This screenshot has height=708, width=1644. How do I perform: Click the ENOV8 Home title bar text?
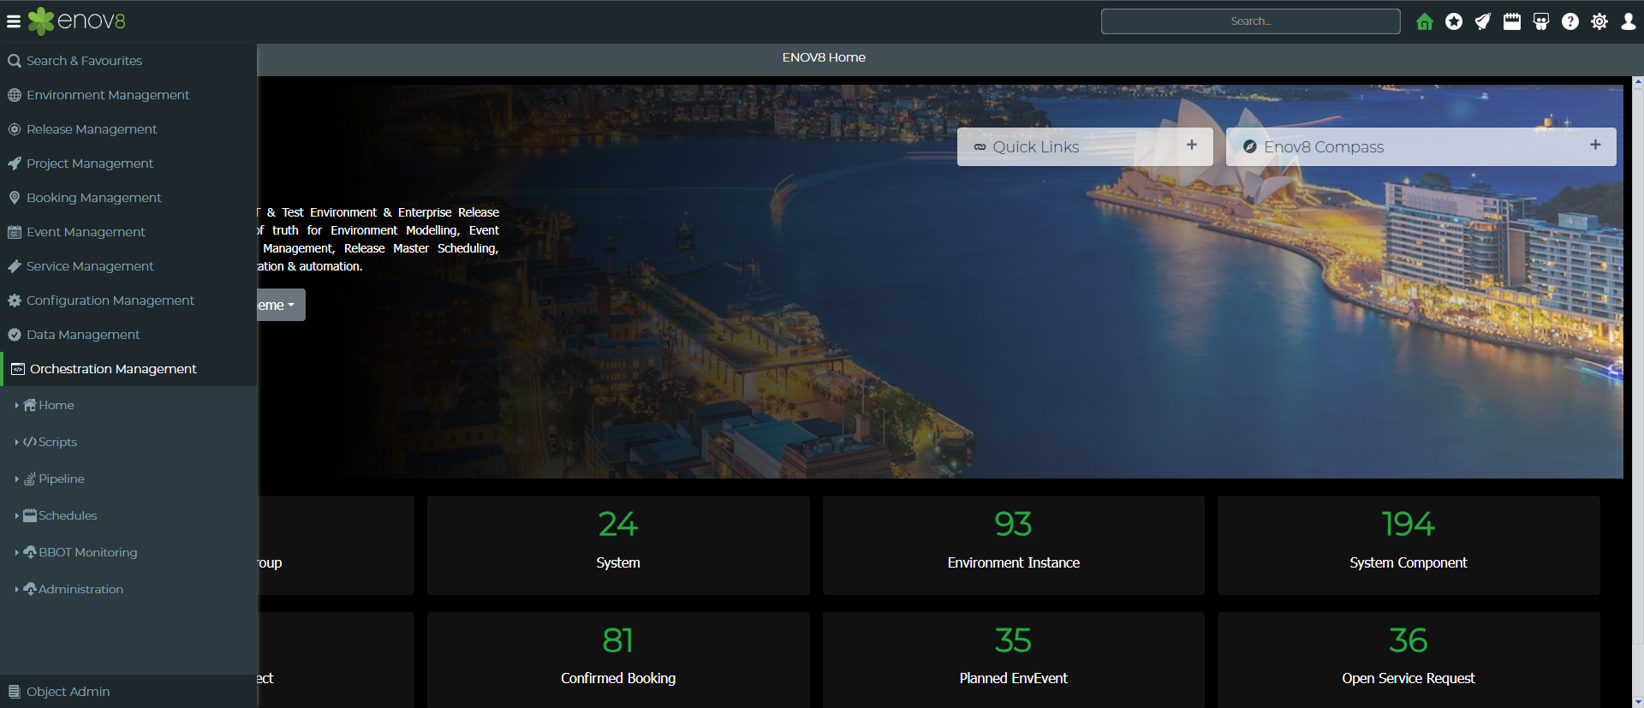click(x=824, y=57)
